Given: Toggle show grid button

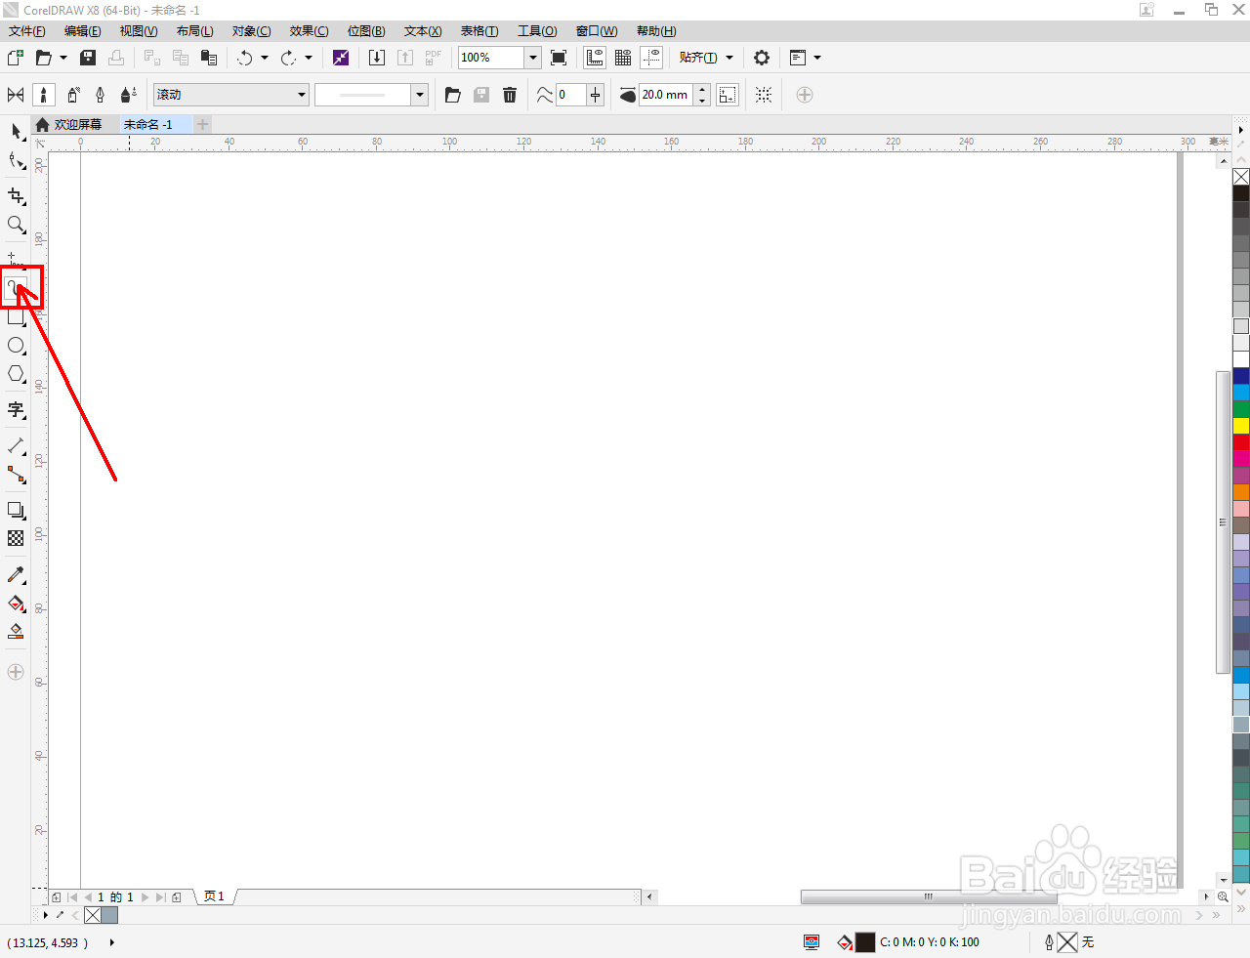Looking at the screenshot, I should point(623,58).
